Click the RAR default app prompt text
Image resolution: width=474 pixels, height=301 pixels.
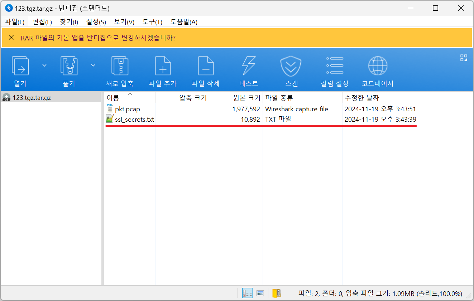[x=98, y=38]
